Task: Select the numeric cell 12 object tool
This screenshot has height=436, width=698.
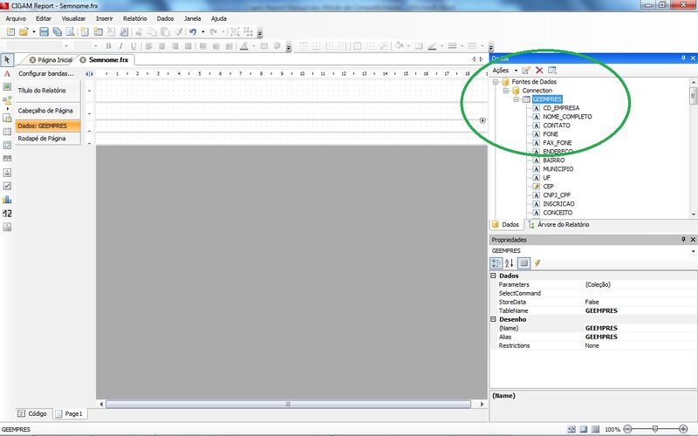Action: click(7, 214)
